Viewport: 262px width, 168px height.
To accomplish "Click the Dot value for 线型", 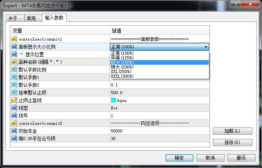I will (x=114, y=108).
